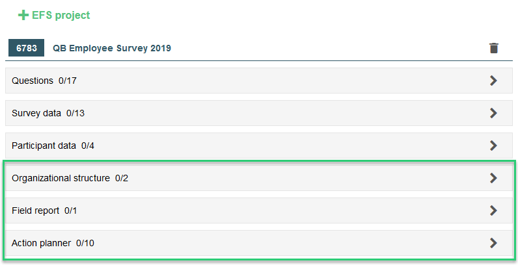This screenshot has width=518, height=267.
Task: Click the 0/10 counter beside Action planner
Action: 85,243
